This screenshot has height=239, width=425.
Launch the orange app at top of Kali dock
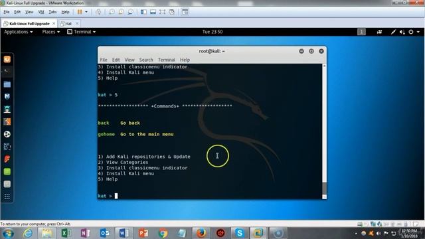(x=7, y=59)
